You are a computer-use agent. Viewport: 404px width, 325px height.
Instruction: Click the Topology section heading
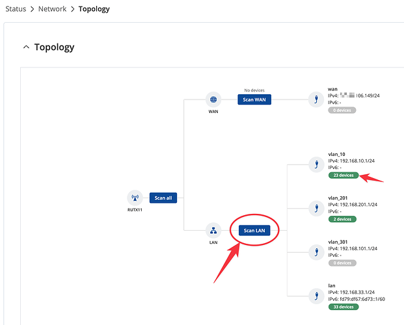click(x=54, y=47)
